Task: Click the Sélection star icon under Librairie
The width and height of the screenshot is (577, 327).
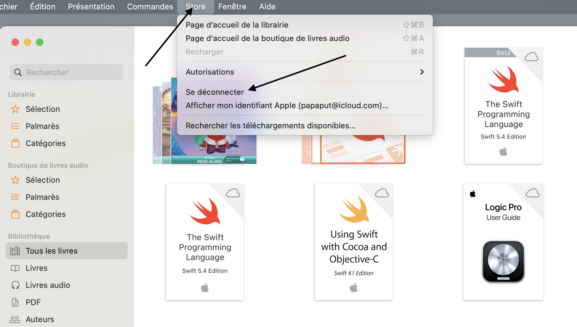Action: point(15,109)
